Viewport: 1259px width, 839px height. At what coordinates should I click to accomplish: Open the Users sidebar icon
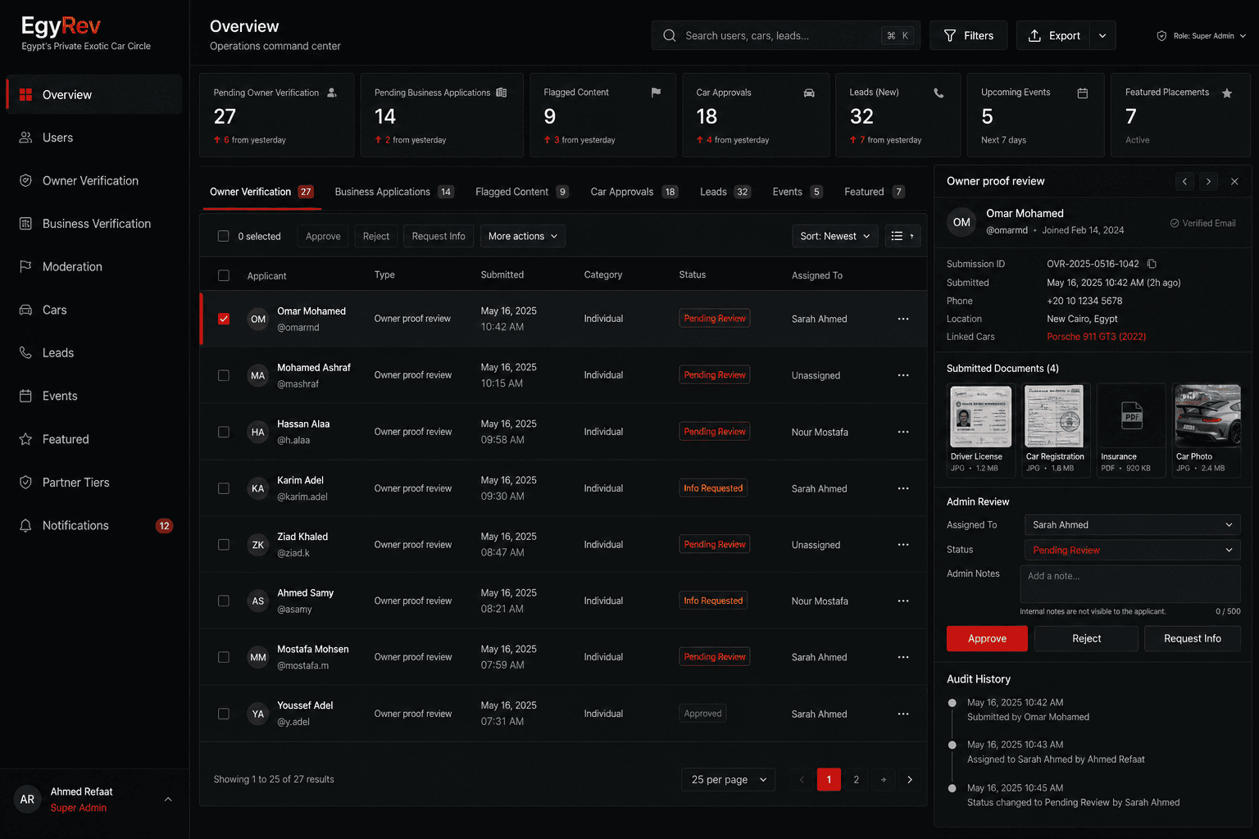tap(25, 138)
